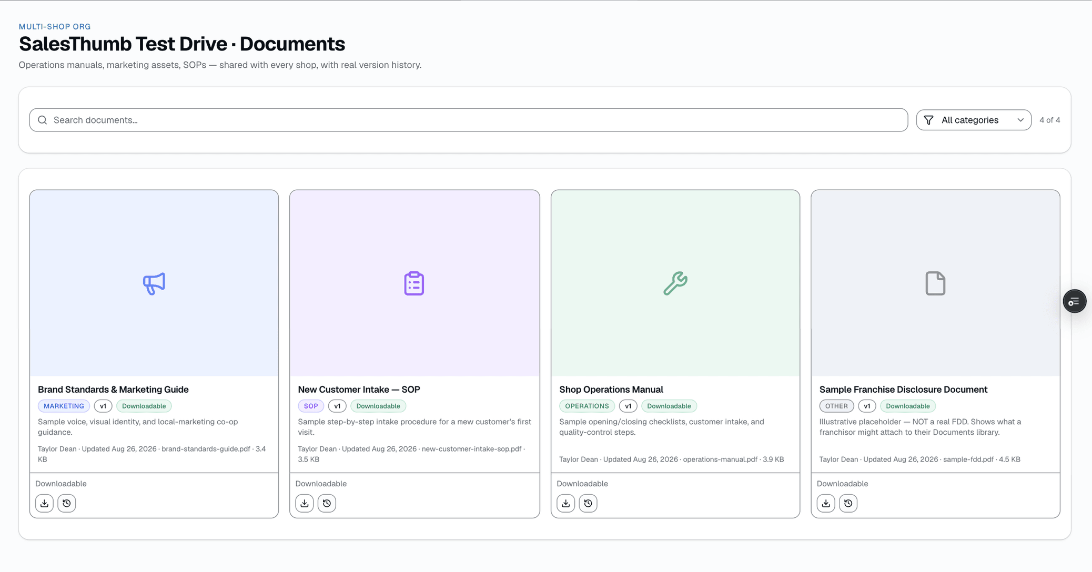The height and width of the screenshot is (572, 1092).
Task: Click the page heading 'SalesThumb Test Drive · Documents'
Action: click(182, 44)
